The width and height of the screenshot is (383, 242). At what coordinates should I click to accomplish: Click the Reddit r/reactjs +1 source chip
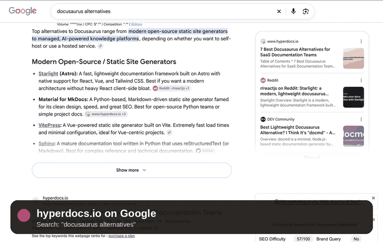[x=172, y=88]
